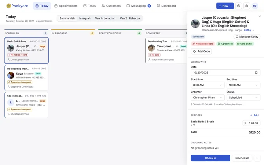Open the End time dropdown

click(243, 85)
